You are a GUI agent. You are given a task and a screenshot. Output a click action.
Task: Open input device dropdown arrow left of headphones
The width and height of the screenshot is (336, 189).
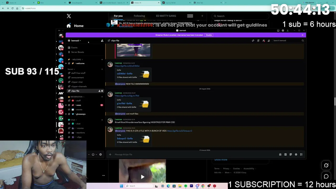pos(89,155)
